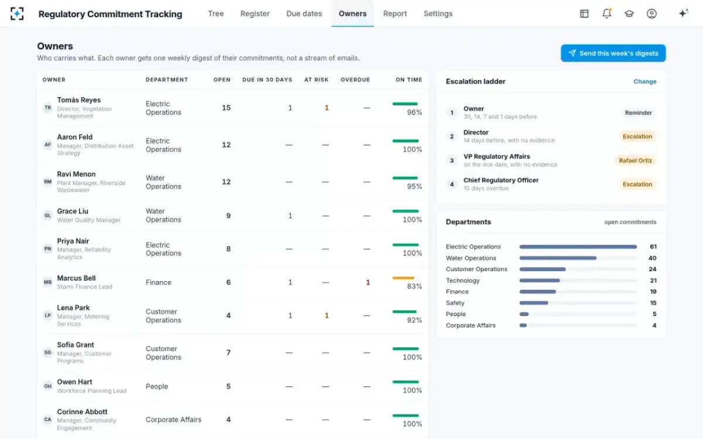Open the notifications bell
The image size is (703, 439).
coord(607,13)
